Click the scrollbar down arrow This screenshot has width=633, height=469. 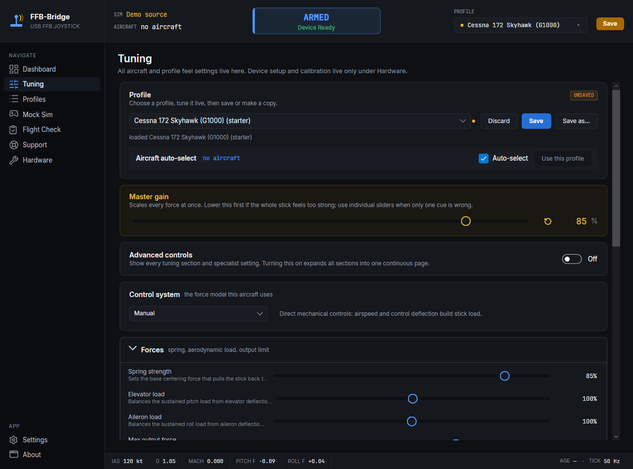(616, 436)
